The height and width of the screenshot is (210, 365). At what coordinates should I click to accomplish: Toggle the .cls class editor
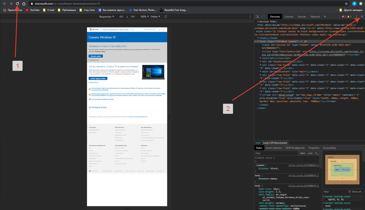[309, 153]
